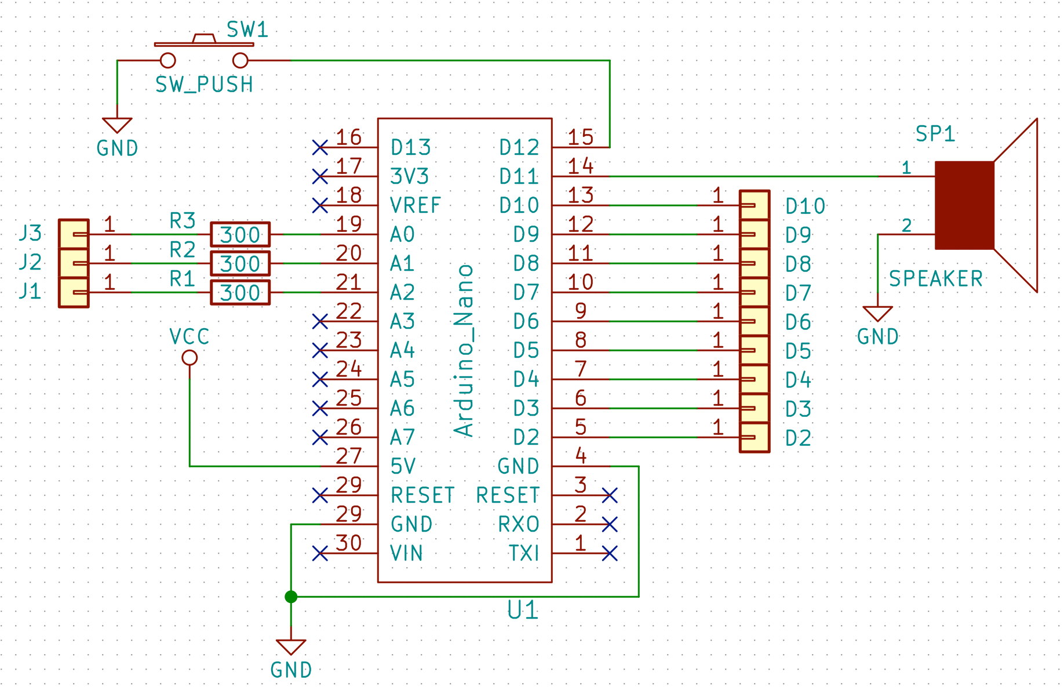This screenshot has height=690, width=1064.
Task: Click connector J2 pad
Action: coord(74,263)
